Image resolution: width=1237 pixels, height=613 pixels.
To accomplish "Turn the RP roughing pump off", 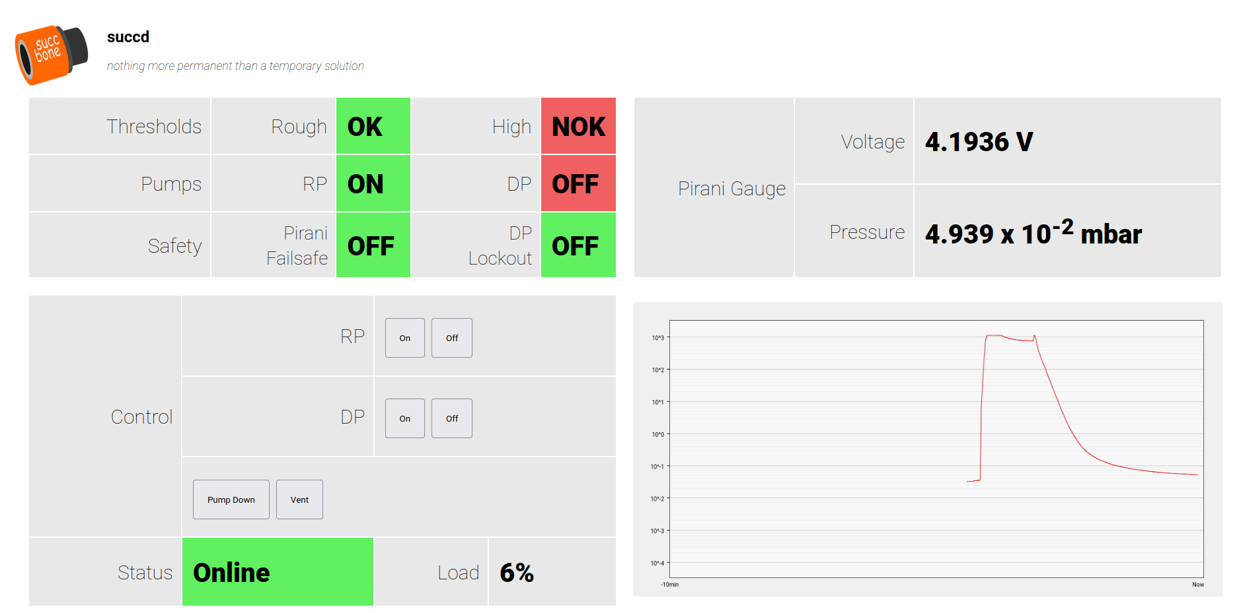I will [451, 338].
